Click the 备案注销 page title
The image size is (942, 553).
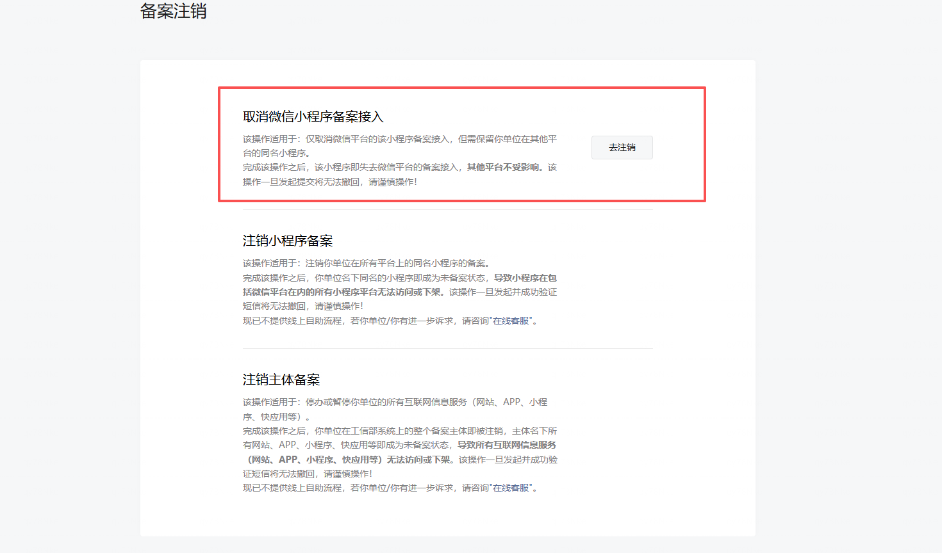tap(174, 11)
